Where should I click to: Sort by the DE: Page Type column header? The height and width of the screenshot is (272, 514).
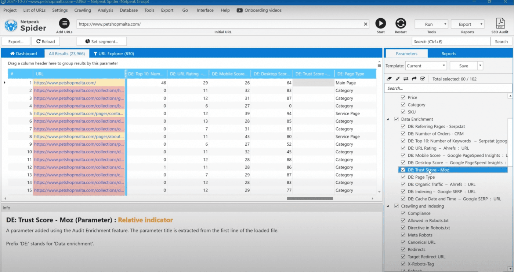[355, 74]
